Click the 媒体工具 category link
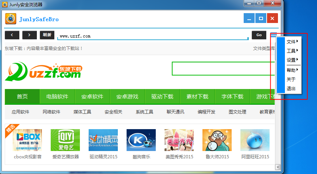Screen dimensions: 317x174 (x=82, y=112)
